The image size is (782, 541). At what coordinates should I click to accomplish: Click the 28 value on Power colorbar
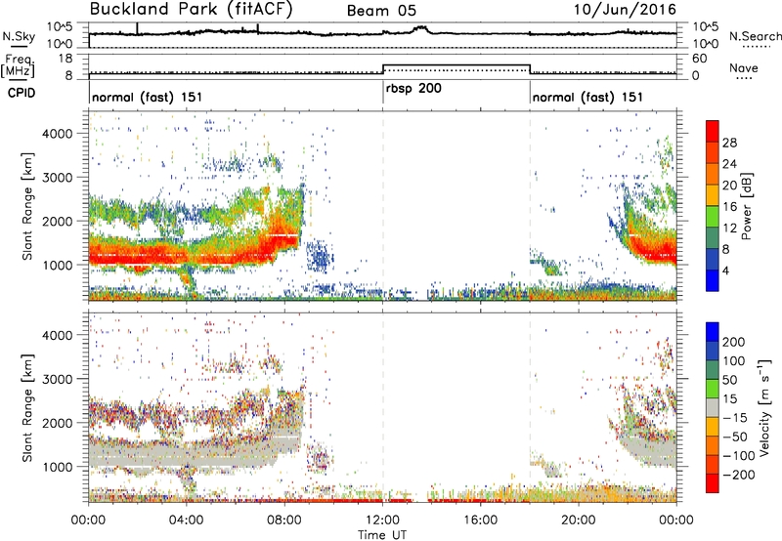point(729,143)
